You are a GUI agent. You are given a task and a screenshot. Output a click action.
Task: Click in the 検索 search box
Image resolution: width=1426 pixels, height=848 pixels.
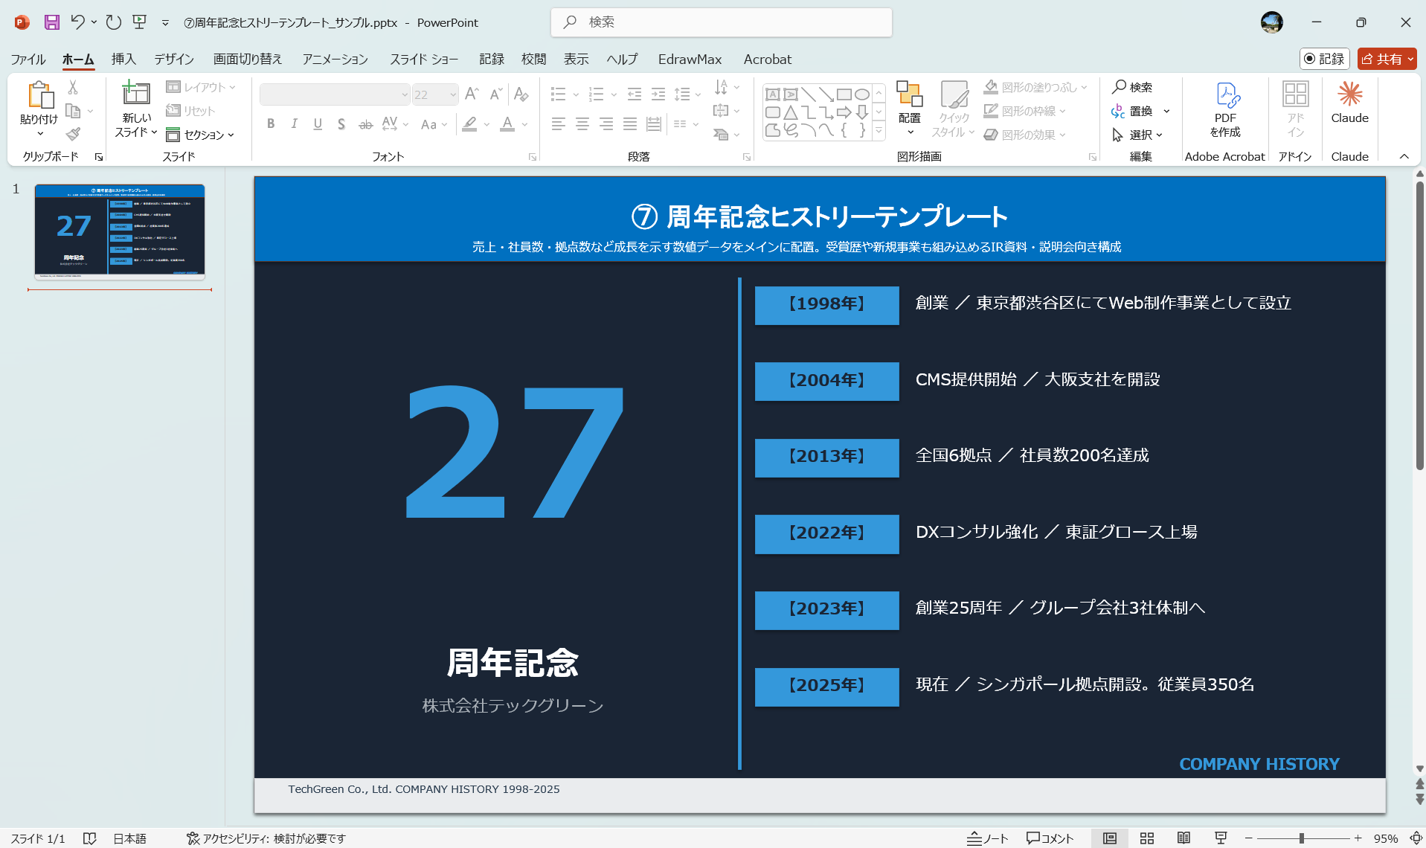pyautogui.click(x=721, y=22)
